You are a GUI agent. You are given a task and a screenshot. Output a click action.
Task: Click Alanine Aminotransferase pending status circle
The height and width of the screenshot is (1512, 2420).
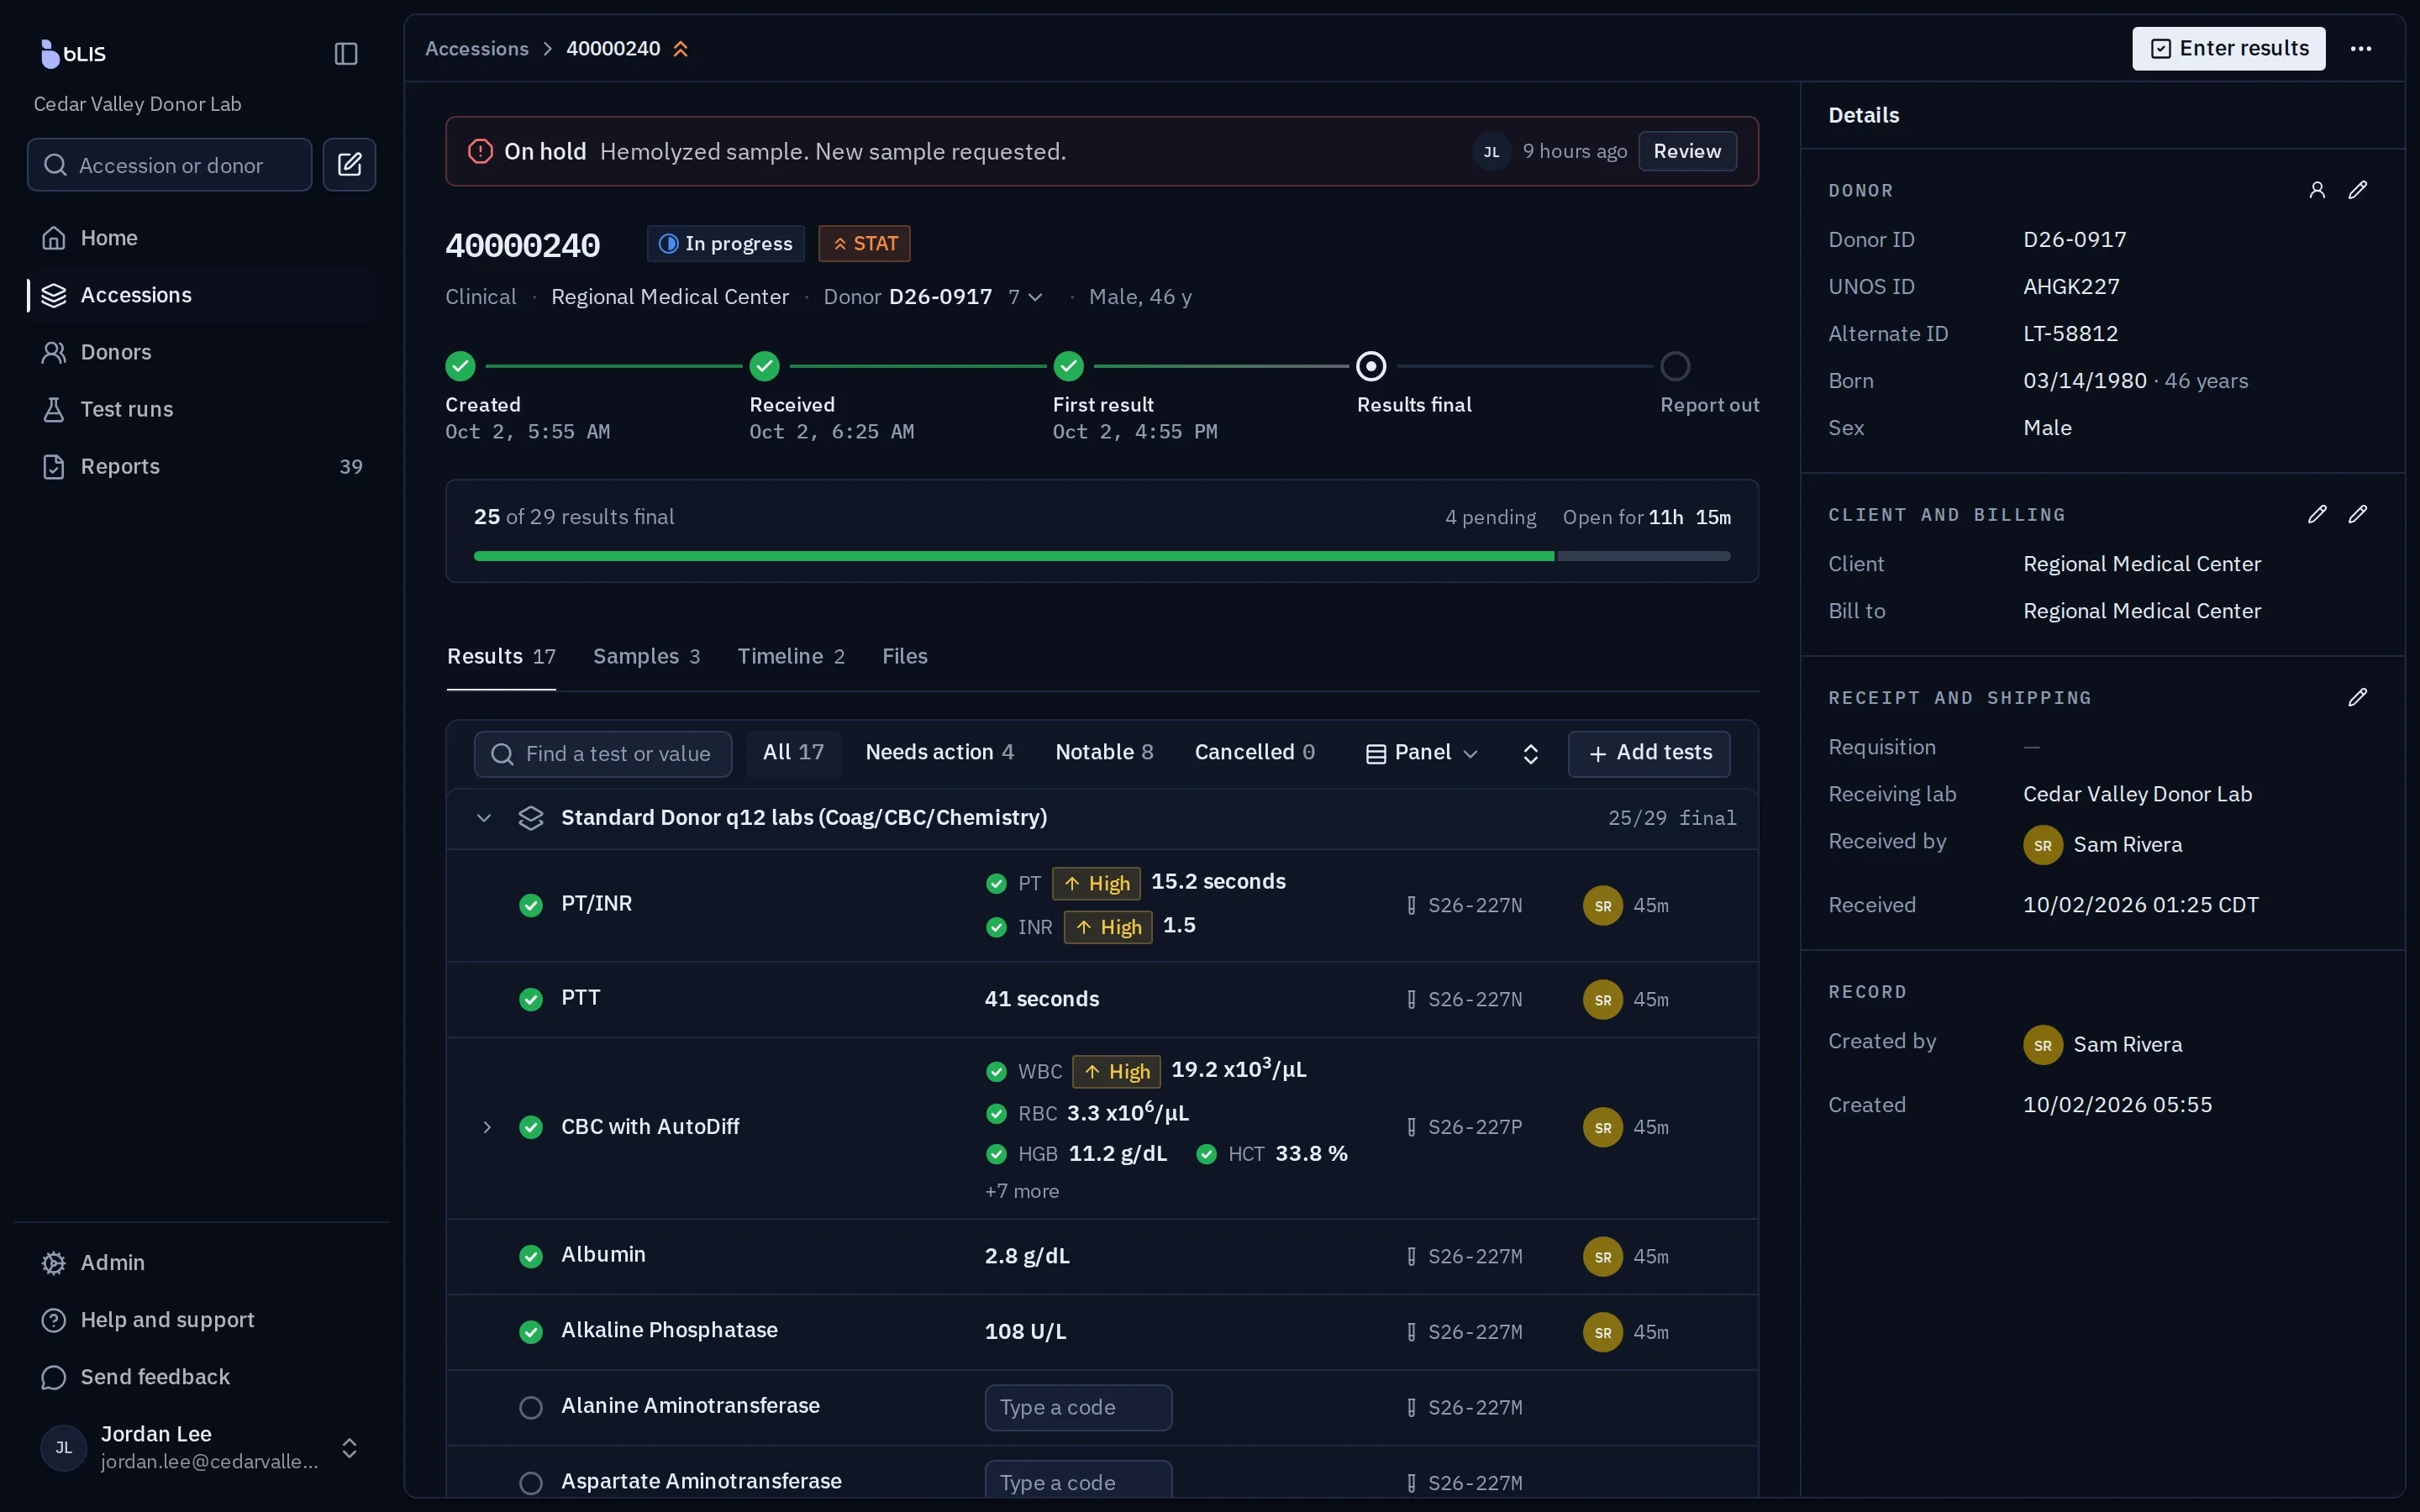(x=531, y=1407)
